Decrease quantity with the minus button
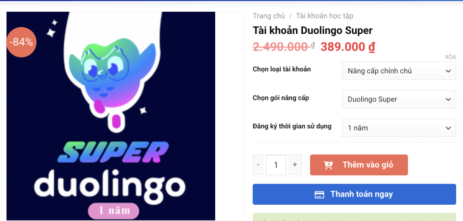Screen dimensions: 463x221 click(258, 165)
